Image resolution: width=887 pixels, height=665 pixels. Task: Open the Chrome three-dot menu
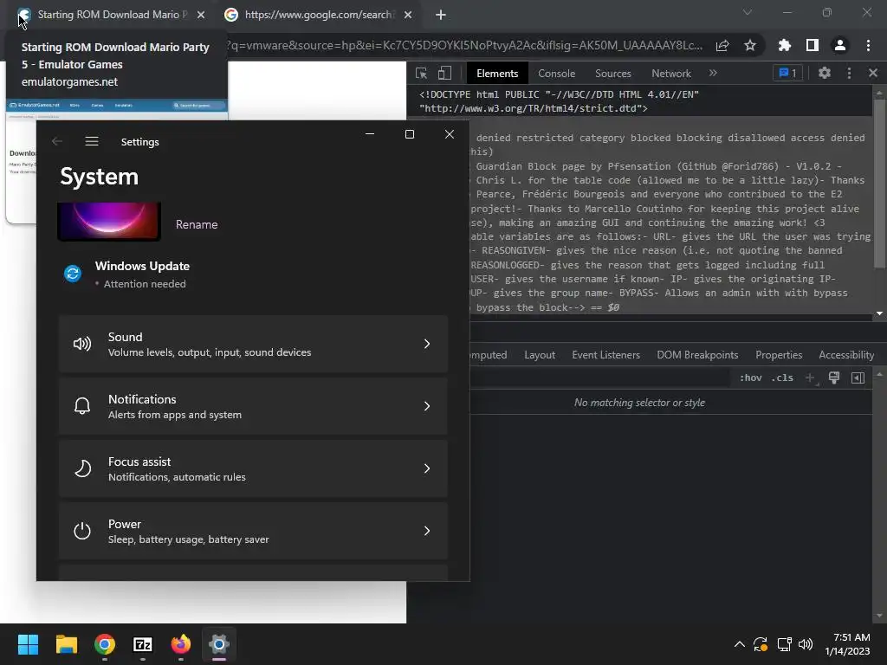pyautogui.click(x=868, y=45)
